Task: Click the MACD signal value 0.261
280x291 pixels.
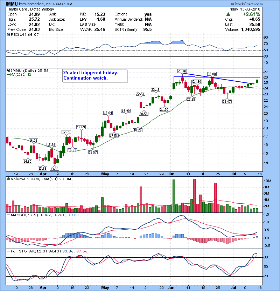Action: (59, 215)
